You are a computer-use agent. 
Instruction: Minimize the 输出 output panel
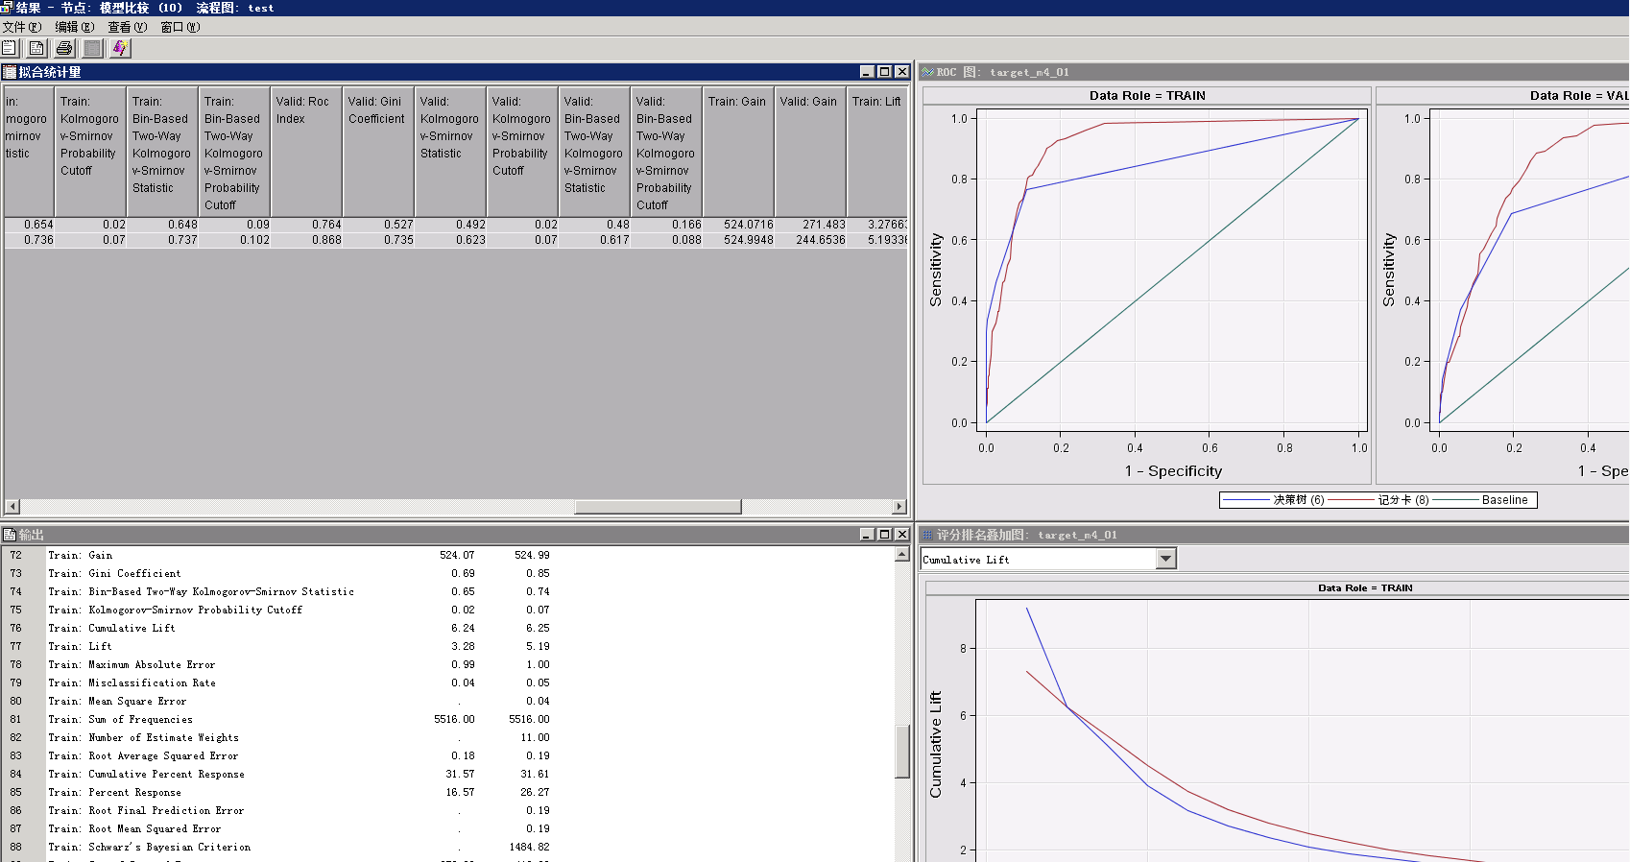pyautogui.click(x=867, y=535)
